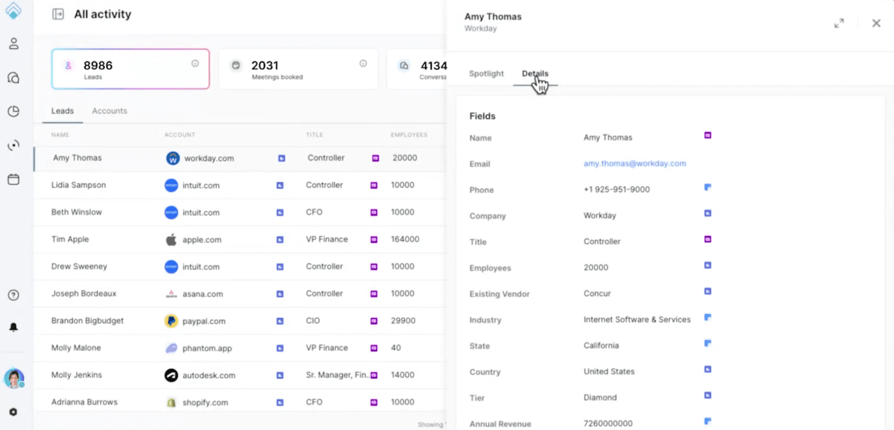
Task: Open the Lidia Sampson lead row
Action: coord(240,185)
